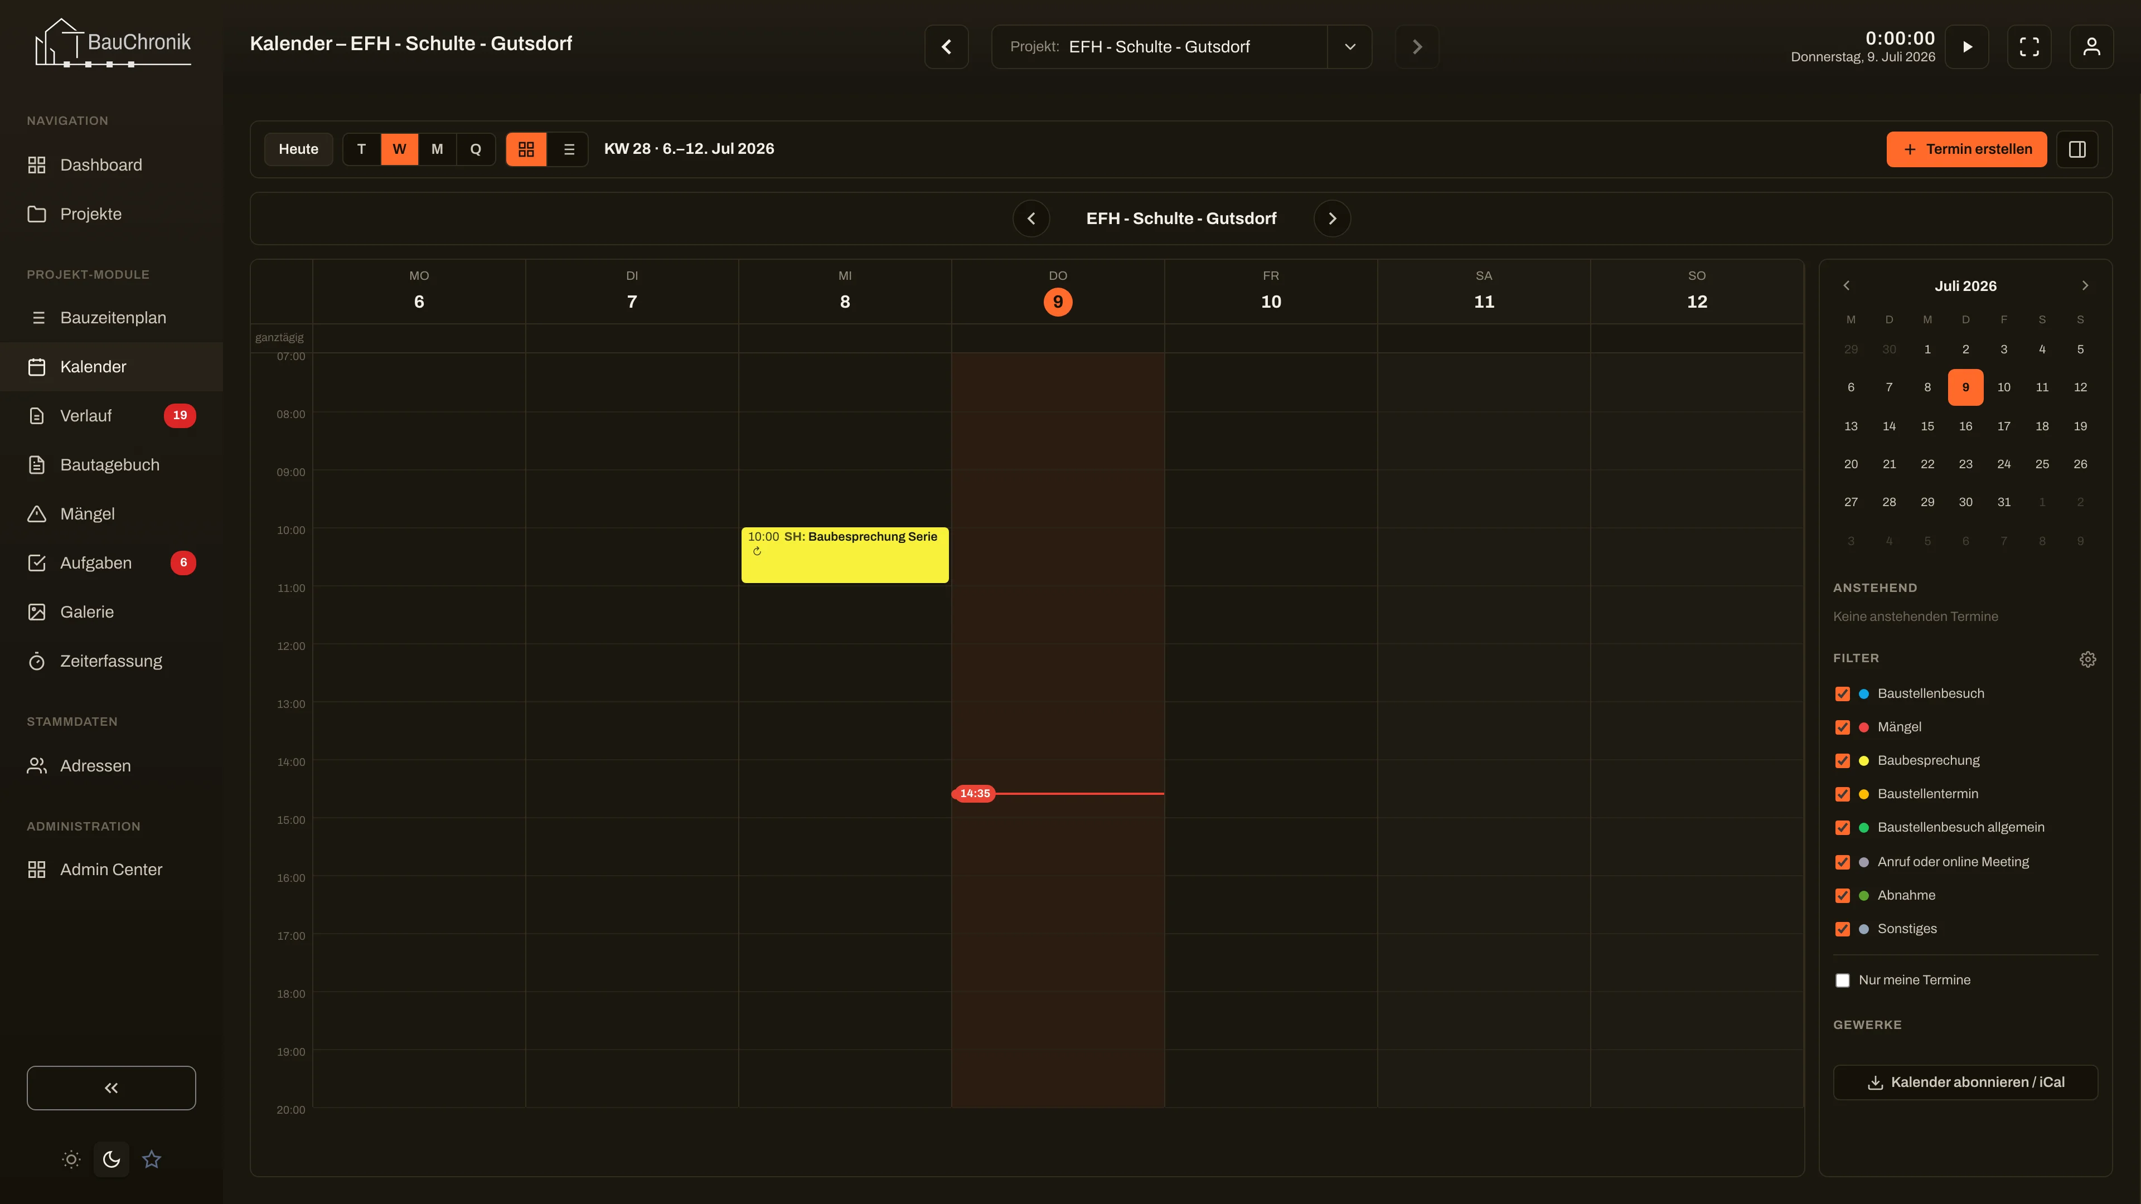This screenshot has height=1204, width=2141.
Task: Click Termin erstellen button
Action: point(1966,149)
